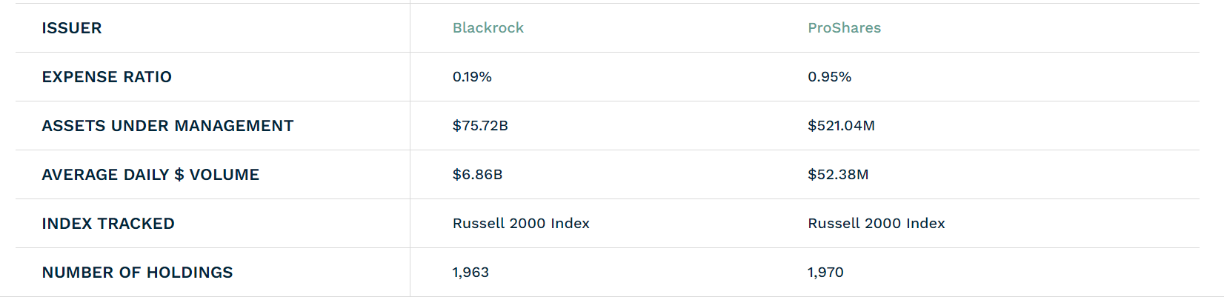Image resolution: width=1224 pixels, height=297 pixels.
Task: Select the AVERAGE DAILY $ VOLUME label
Action: coord(150,175)
